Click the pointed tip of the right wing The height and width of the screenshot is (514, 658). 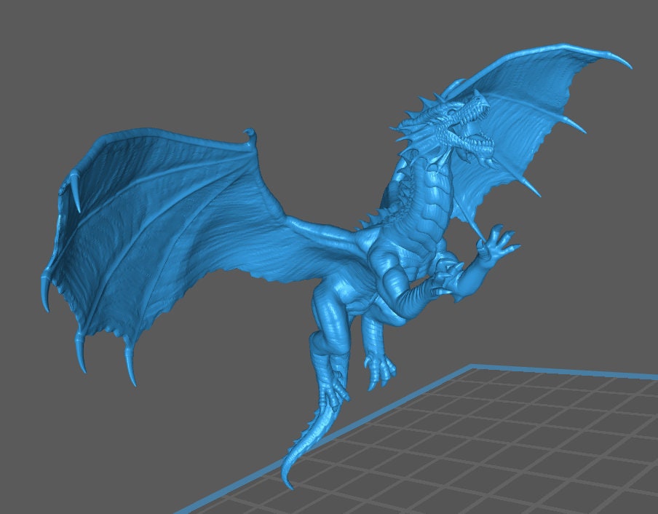tap(626, 66)
